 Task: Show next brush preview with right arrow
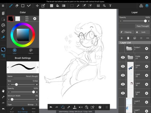click(38, 67)
